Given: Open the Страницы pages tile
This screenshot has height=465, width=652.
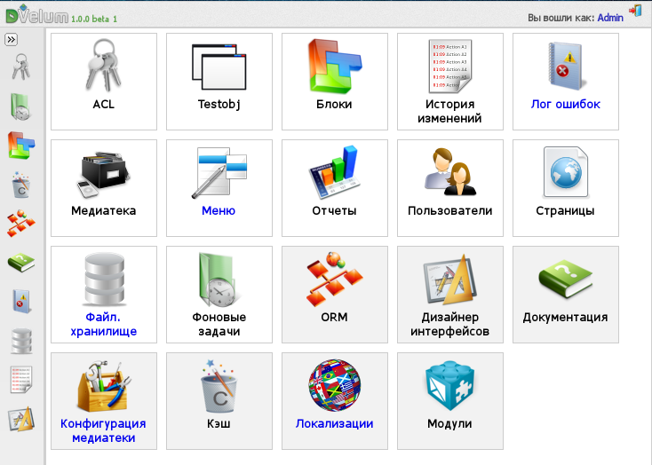Looking at the screenshot, I should [x=566, y=188].
